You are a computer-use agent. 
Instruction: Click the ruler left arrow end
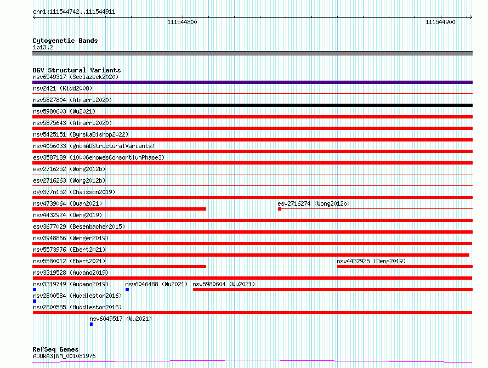tap(34, 18)
